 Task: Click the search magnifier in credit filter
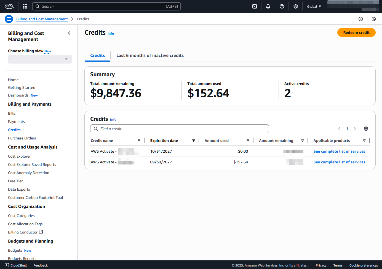96,129
